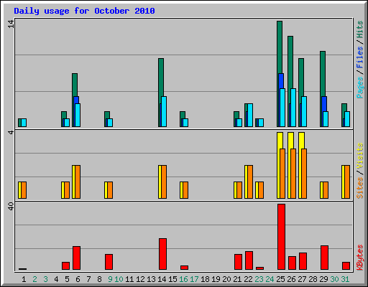The image size is (368, 287).
Task: Click the day label "29" on x-axis
Action: coord(323,279)
